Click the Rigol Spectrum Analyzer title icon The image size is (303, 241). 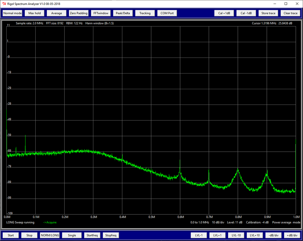click(x=4, y=4)
